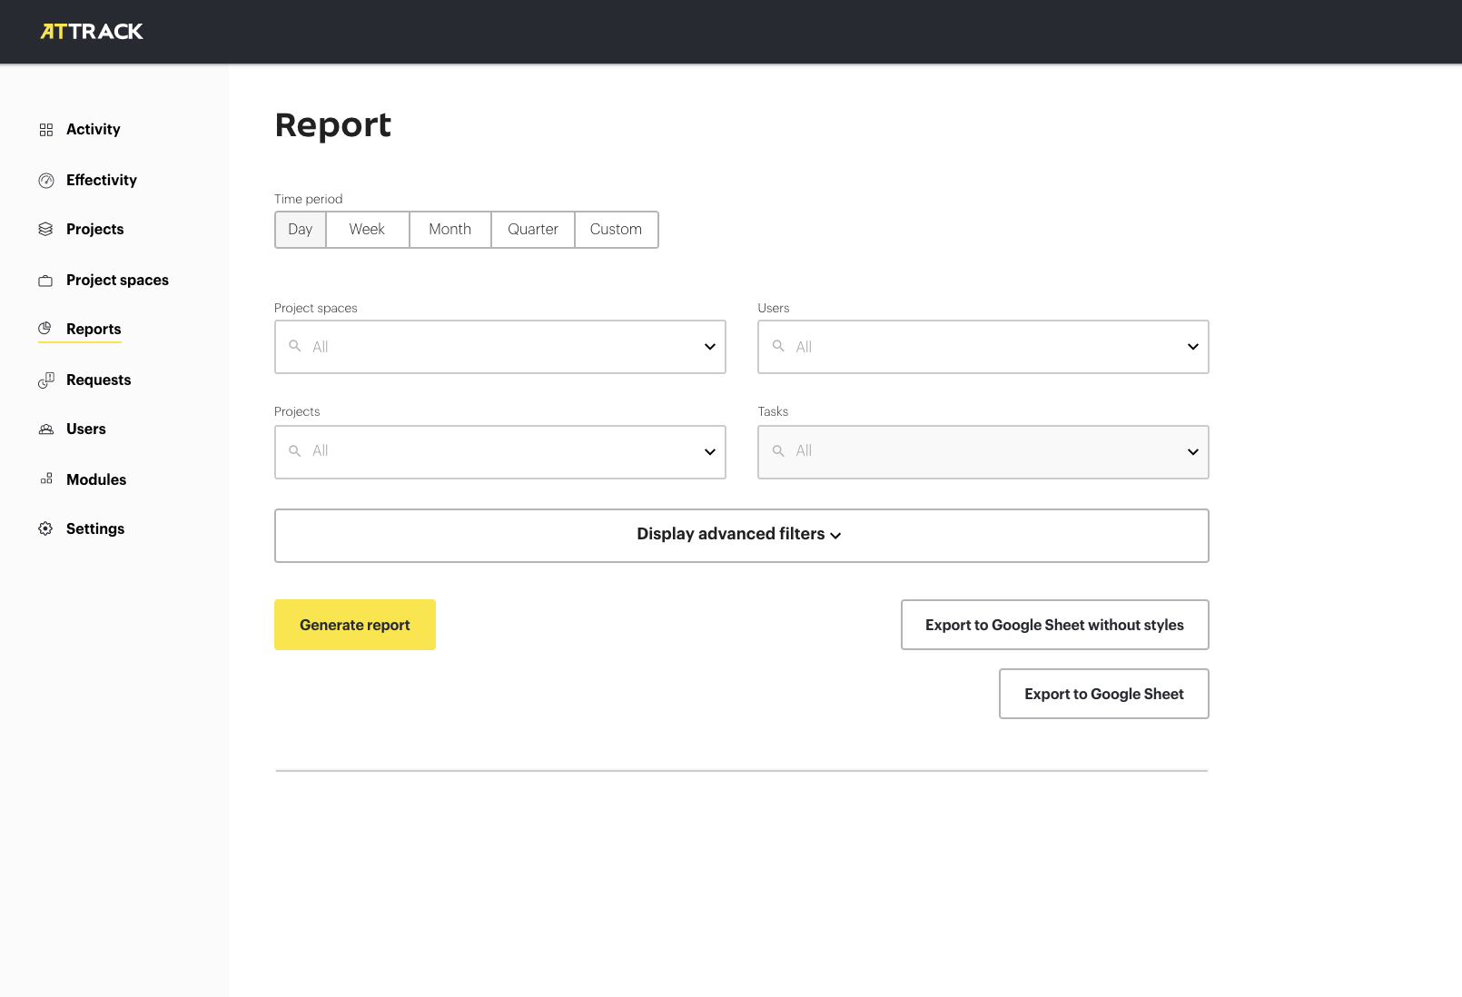
Task: Select the Reports pie chart icon
Action: 45,329
